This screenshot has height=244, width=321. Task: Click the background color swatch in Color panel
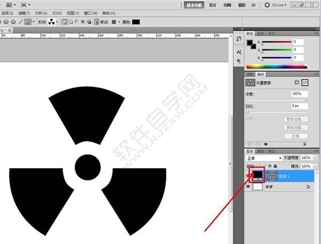click(x=254, y=47)
